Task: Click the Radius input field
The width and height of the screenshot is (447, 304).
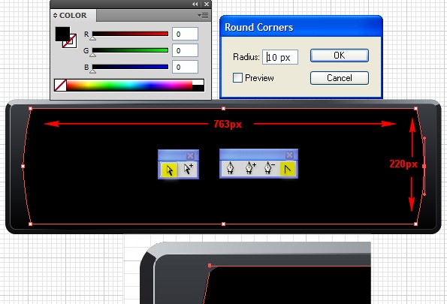Action: click(x=280, y=57)
